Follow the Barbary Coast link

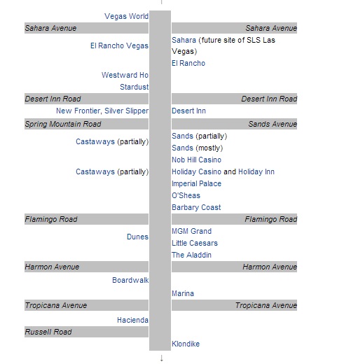click(196, 207)
